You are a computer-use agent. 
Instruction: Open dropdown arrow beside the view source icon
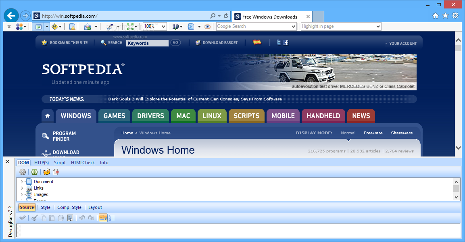coord(199,27)
